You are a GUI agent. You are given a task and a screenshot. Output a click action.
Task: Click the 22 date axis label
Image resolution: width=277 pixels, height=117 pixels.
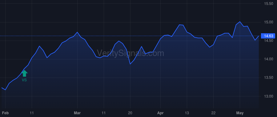[x=213, y=113]
